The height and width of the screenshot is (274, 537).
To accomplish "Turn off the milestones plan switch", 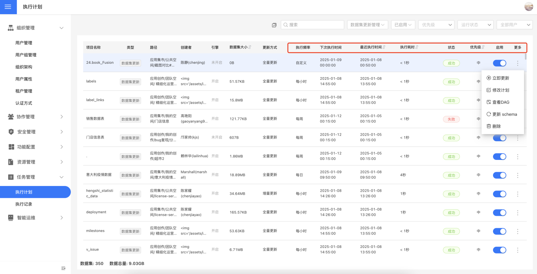I will point(499,231).
